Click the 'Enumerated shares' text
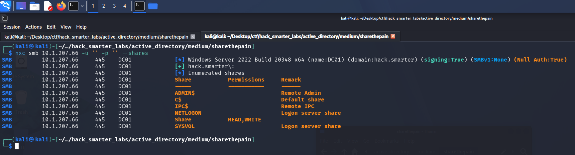575x155 pixels. [x=216, y=73]
